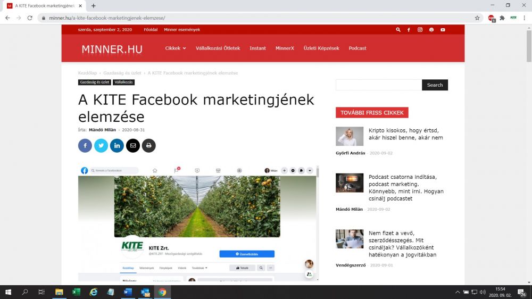
Task: Open Minner események link
Action: point(182,29)
